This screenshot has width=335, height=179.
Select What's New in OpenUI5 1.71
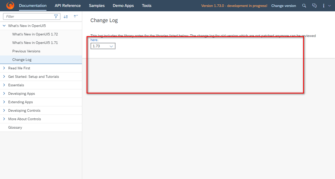pyautogui.click(x=35, y=43)
